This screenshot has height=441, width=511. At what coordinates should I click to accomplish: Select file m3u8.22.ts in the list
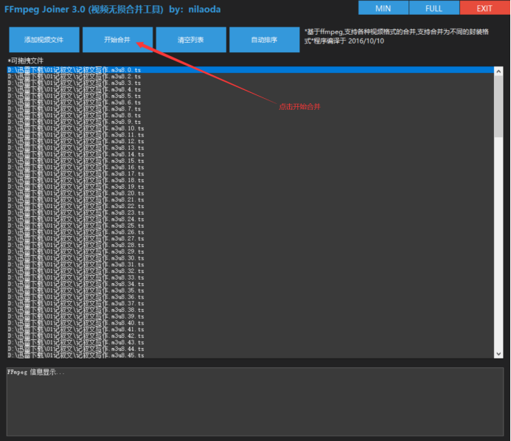(250, 206)
